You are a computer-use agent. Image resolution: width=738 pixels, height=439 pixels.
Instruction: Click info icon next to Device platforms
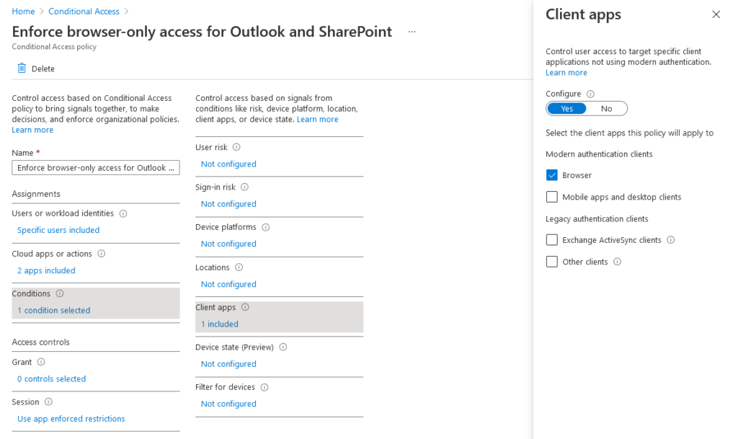[x=266, y=227]
